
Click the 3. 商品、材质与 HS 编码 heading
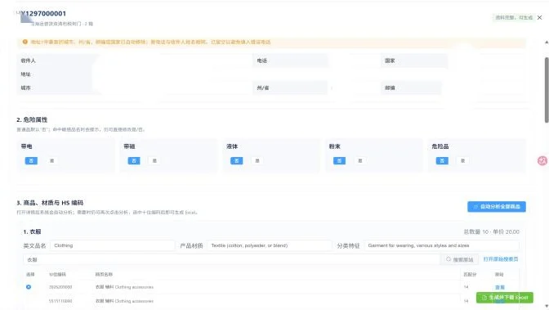(50, 203)
